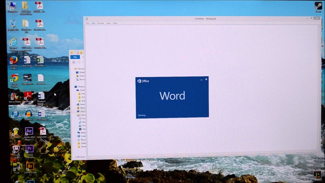Click the Untitled - Notepad title bar
325x183 pixels.
pos(205,19)
